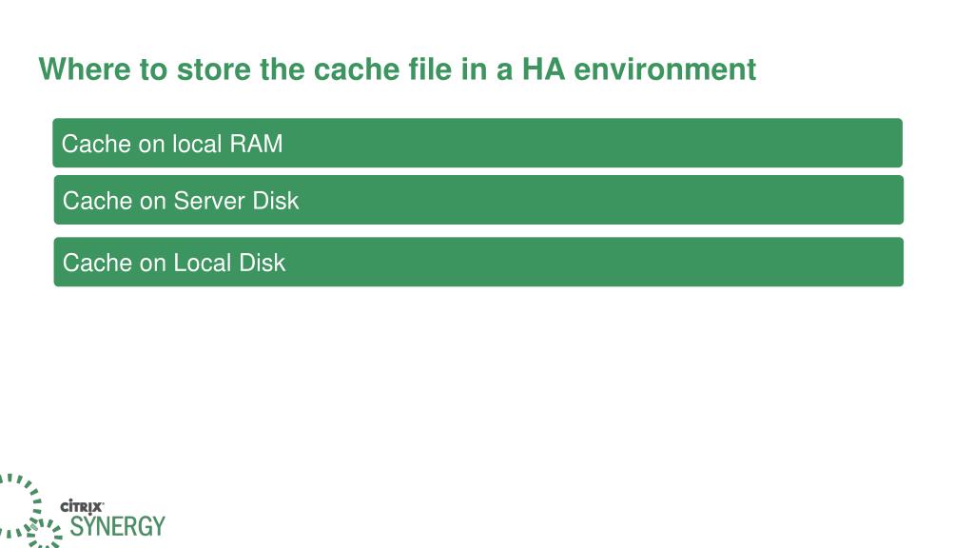This screenshot has width=974, height=548.
Task: Click the word HA in the title
Action: pyautogui.click(x=543, y=68)
